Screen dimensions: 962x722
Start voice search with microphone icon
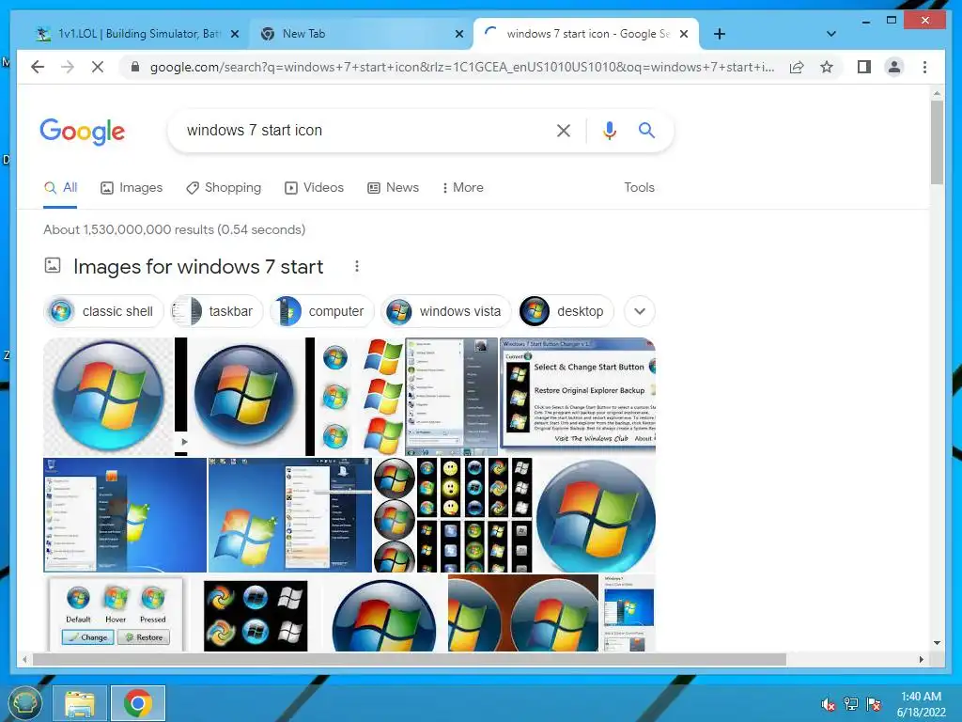coord(609,130)
